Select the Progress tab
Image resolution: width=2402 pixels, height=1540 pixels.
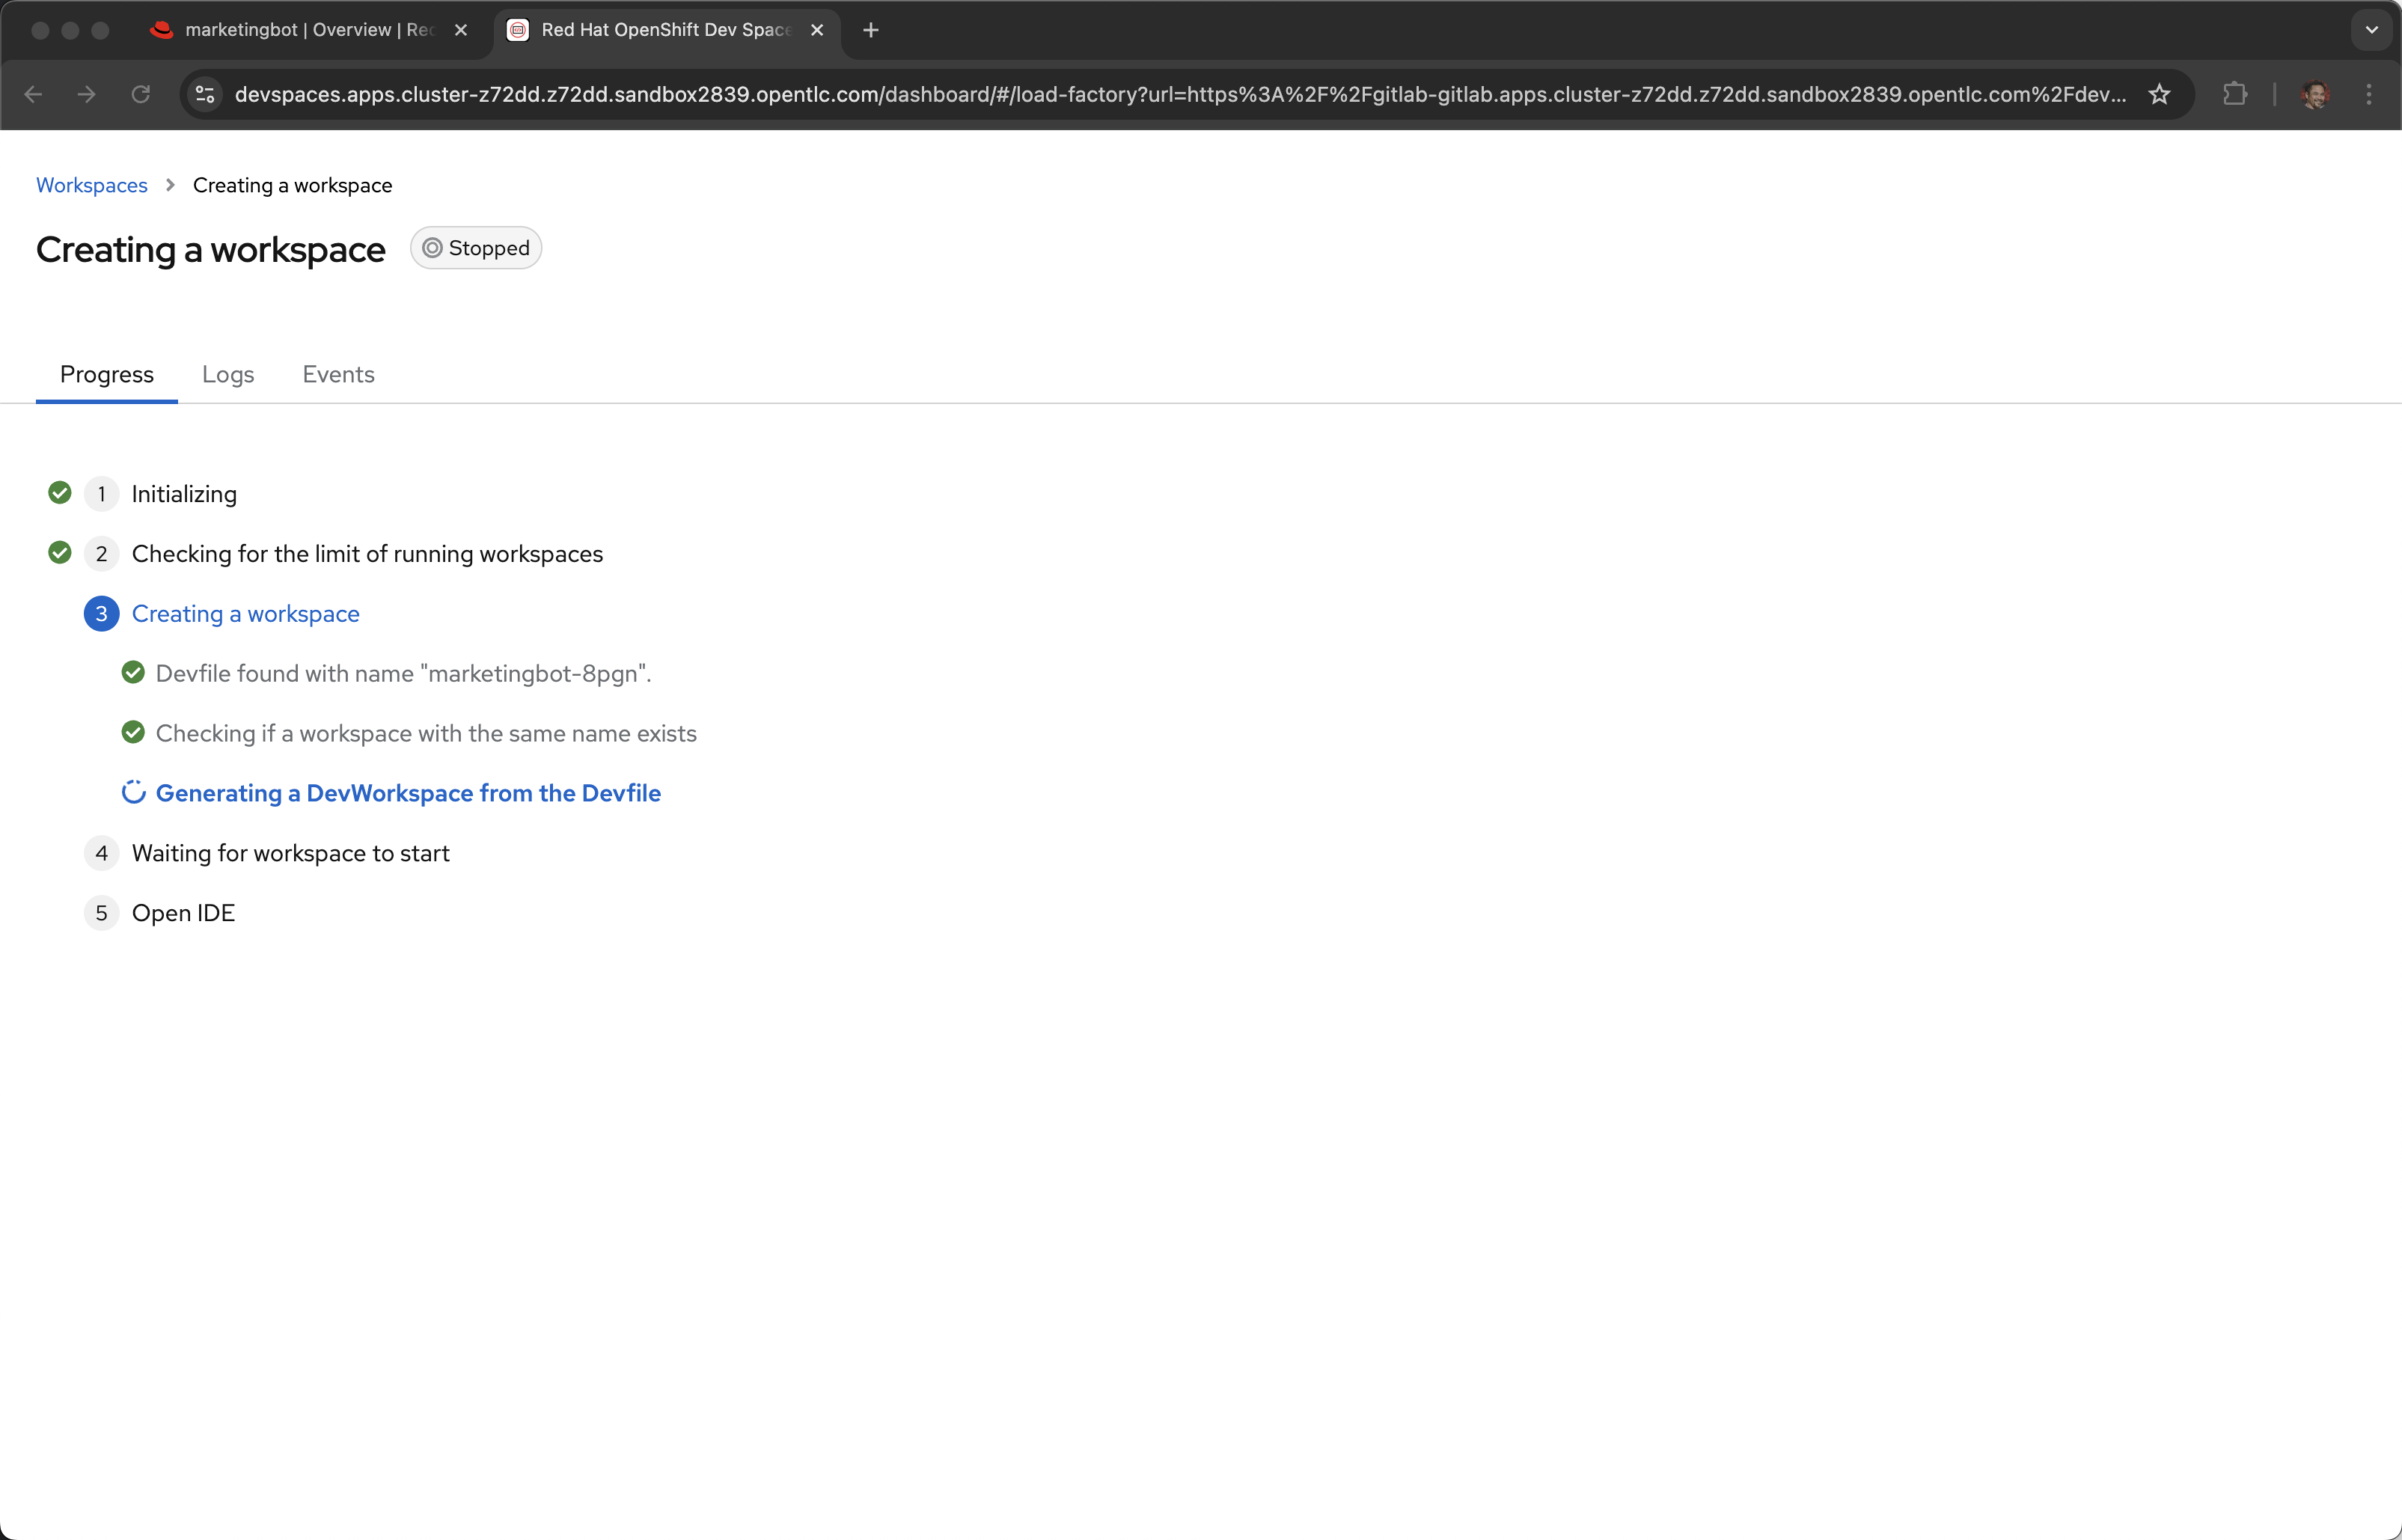pos(107,374)
